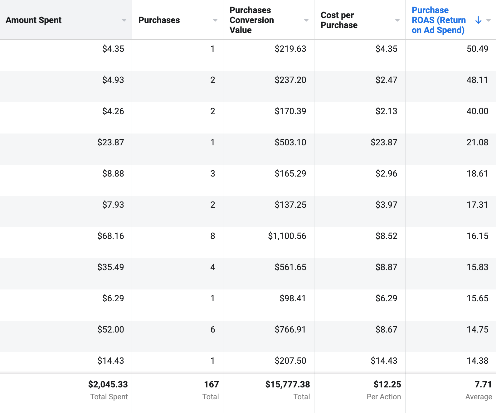This screenshot has width=496, height=413.
Task: Expand Purchases Conversion Value column menu arrow
Action: tap(306, 20)
